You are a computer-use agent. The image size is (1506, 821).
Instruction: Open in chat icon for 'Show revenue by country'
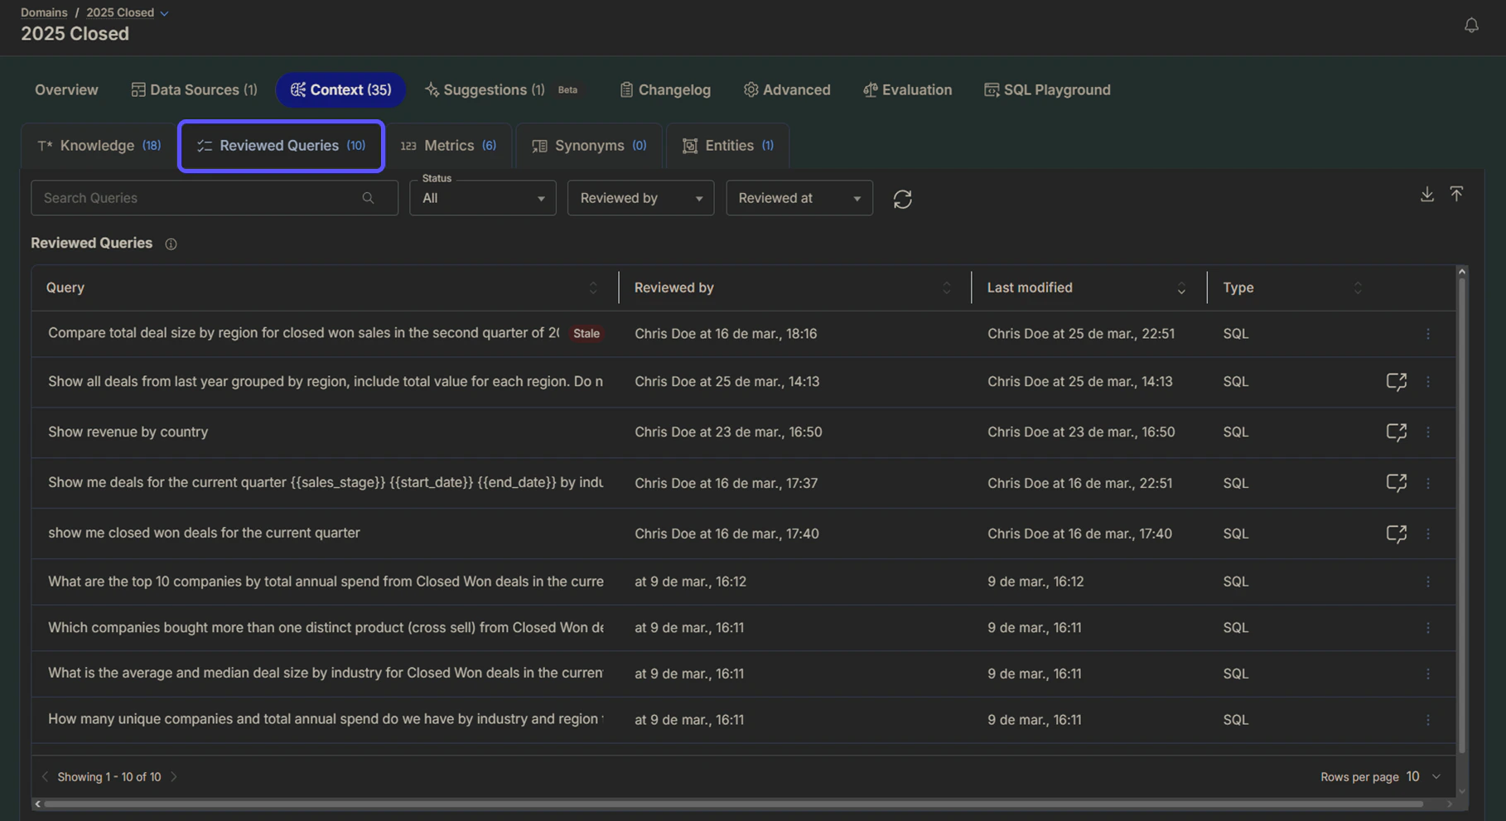1396,432
